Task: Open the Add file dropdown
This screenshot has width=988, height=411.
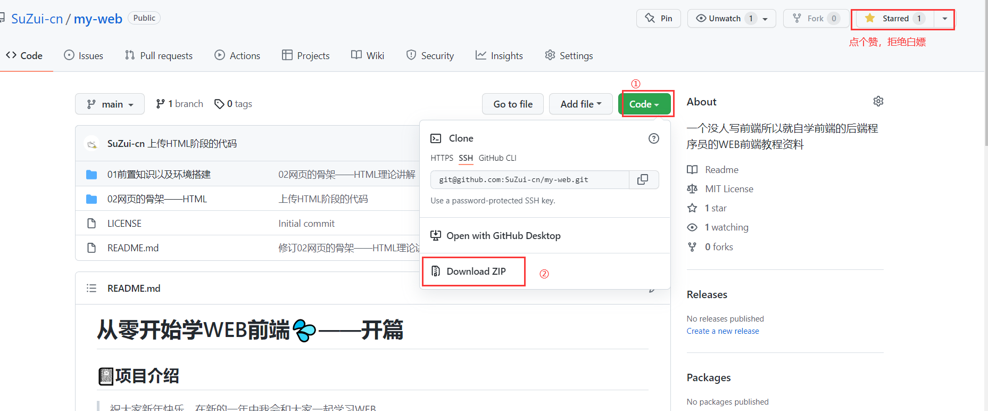Action: tap(581, 104)
